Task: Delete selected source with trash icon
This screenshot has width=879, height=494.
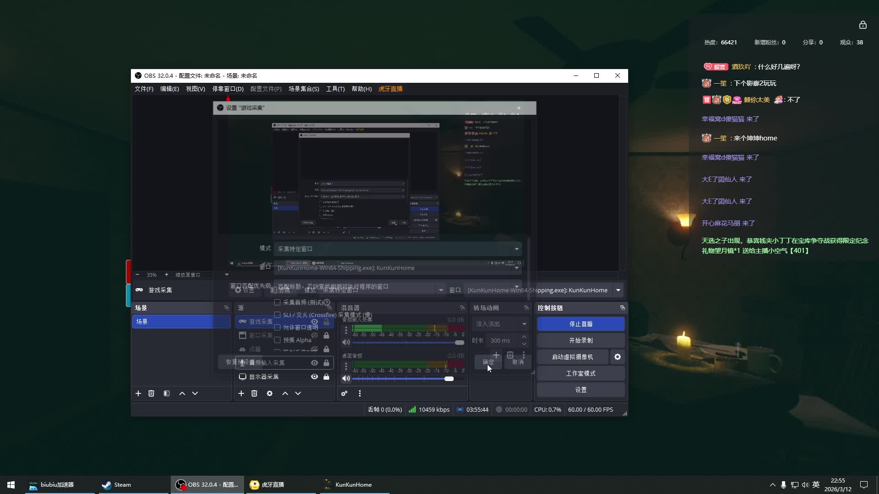Action: 255,393
